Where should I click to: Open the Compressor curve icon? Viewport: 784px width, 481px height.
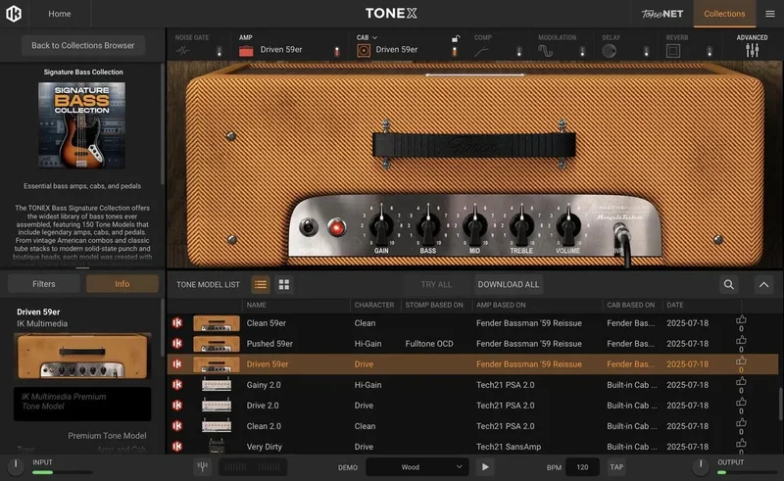tap(481, 51)
